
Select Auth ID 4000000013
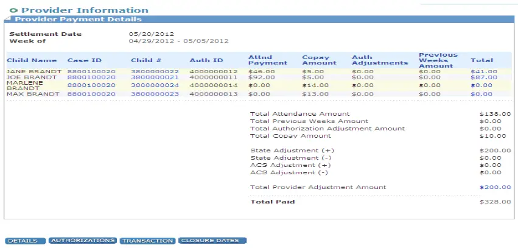click(x=214, y=94)
